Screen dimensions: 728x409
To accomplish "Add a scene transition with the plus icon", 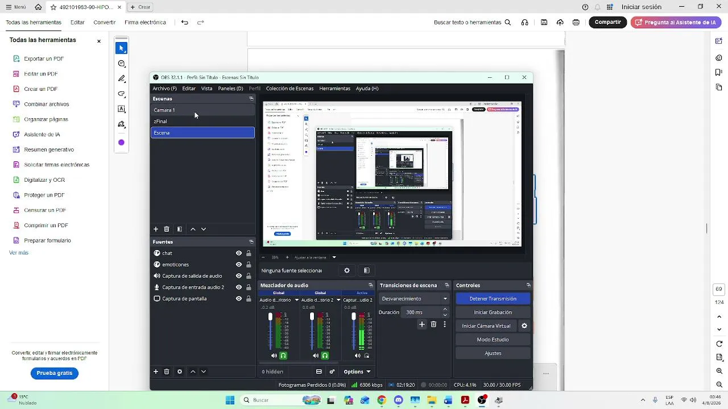I will pyautogui.click(x=422, y=324).
